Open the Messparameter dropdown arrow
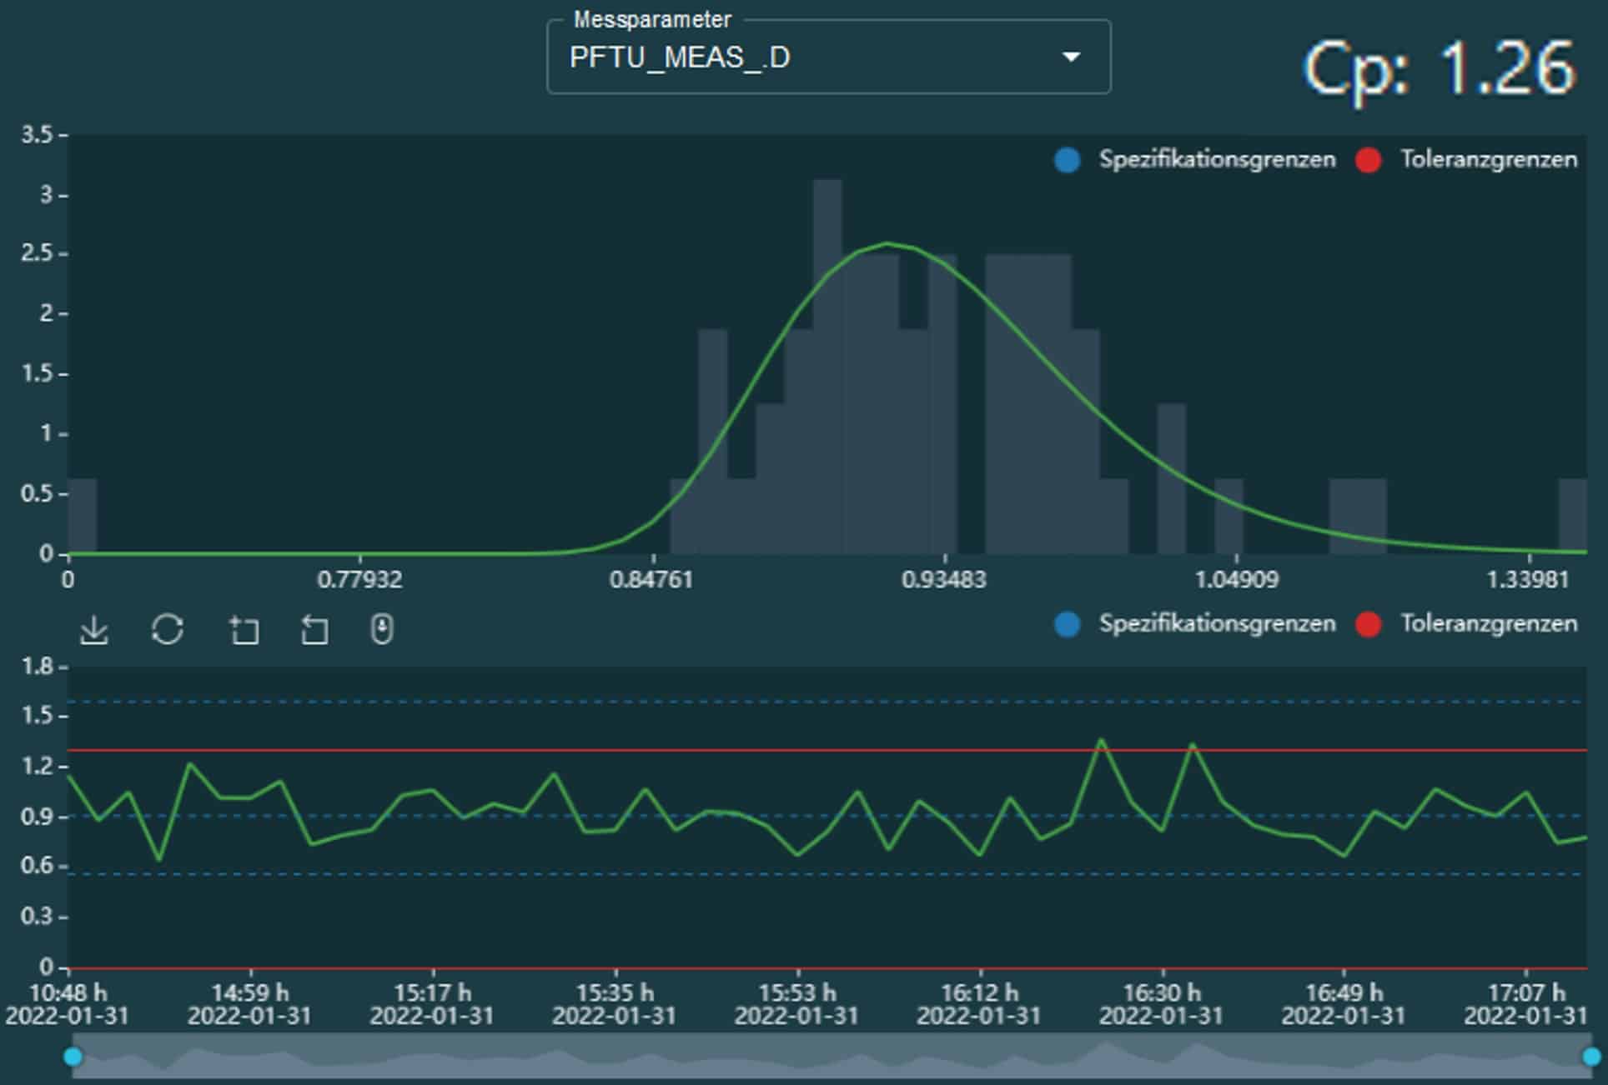 [1071, 57]
